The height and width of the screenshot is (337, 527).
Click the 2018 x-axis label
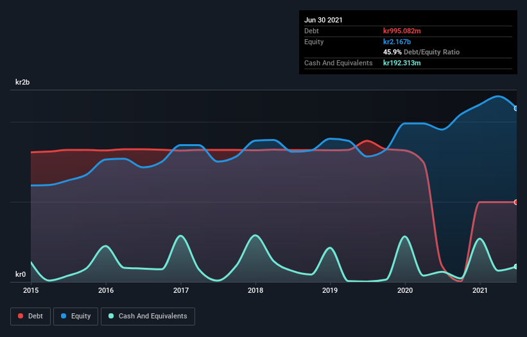click(x=255, y=290)
